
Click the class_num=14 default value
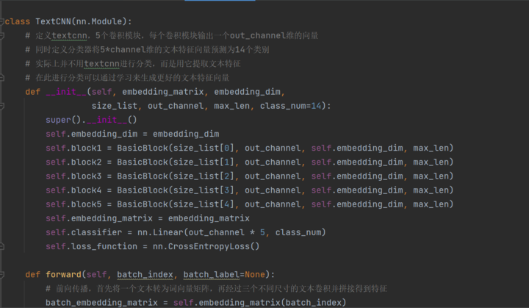pyautogui.click(x=290, y=106)
